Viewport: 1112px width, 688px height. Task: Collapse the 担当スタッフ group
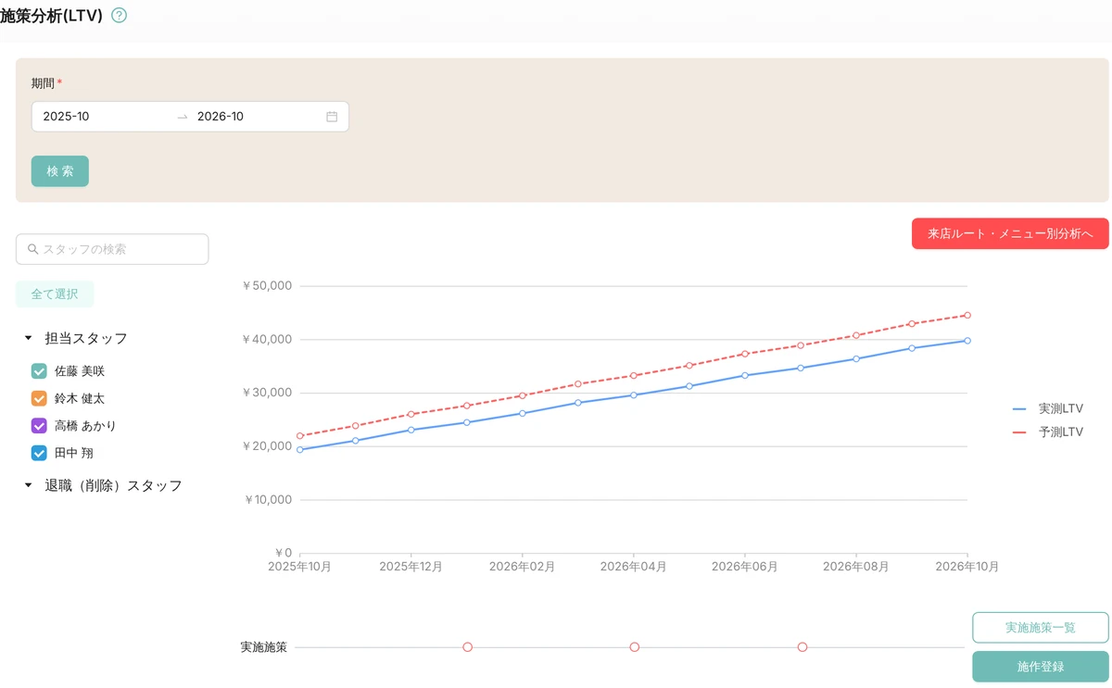coord(28,339)
